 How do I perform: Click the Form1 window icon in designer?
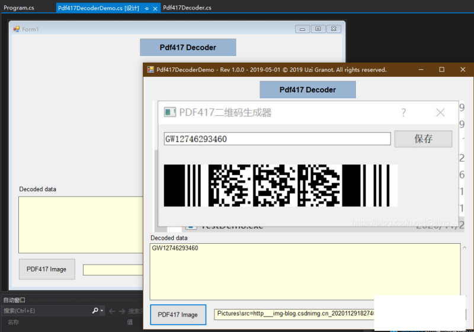pyautogui.click(x=17, y=29)
